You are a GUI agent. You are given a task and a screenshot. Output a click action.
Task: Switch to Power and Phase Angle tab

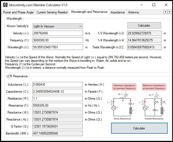click(x=18, y=12)
